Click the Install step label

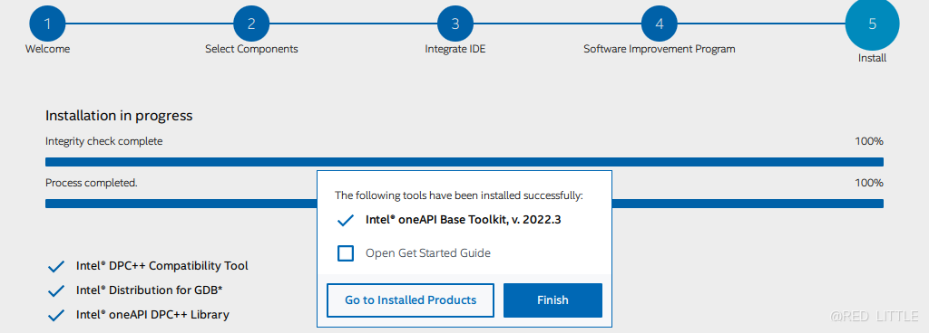872,59
